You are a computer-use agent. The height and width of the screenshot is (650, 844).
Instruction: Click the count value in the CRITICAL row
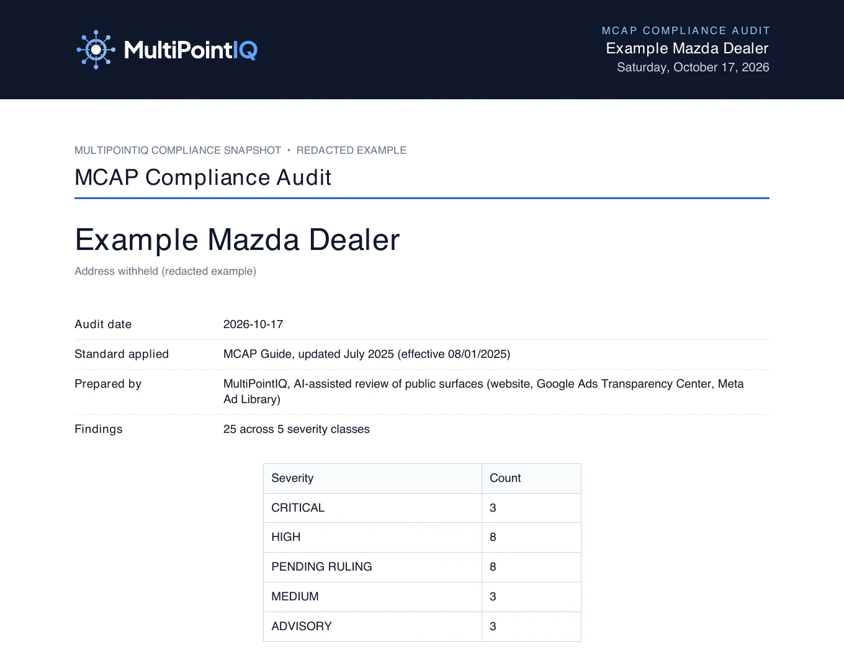pos(531,508)
